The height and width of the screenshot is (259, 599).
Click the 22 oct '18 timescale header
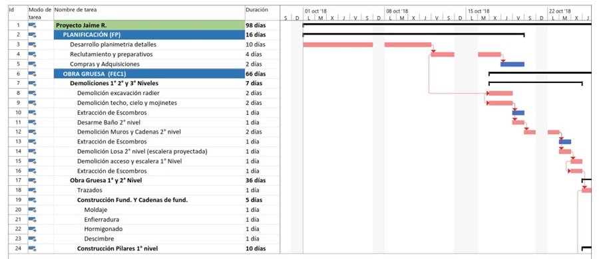click(560, 11)
